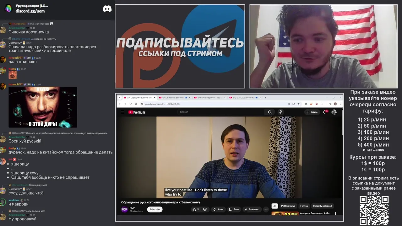Click the QR code in the right panel

374,210
